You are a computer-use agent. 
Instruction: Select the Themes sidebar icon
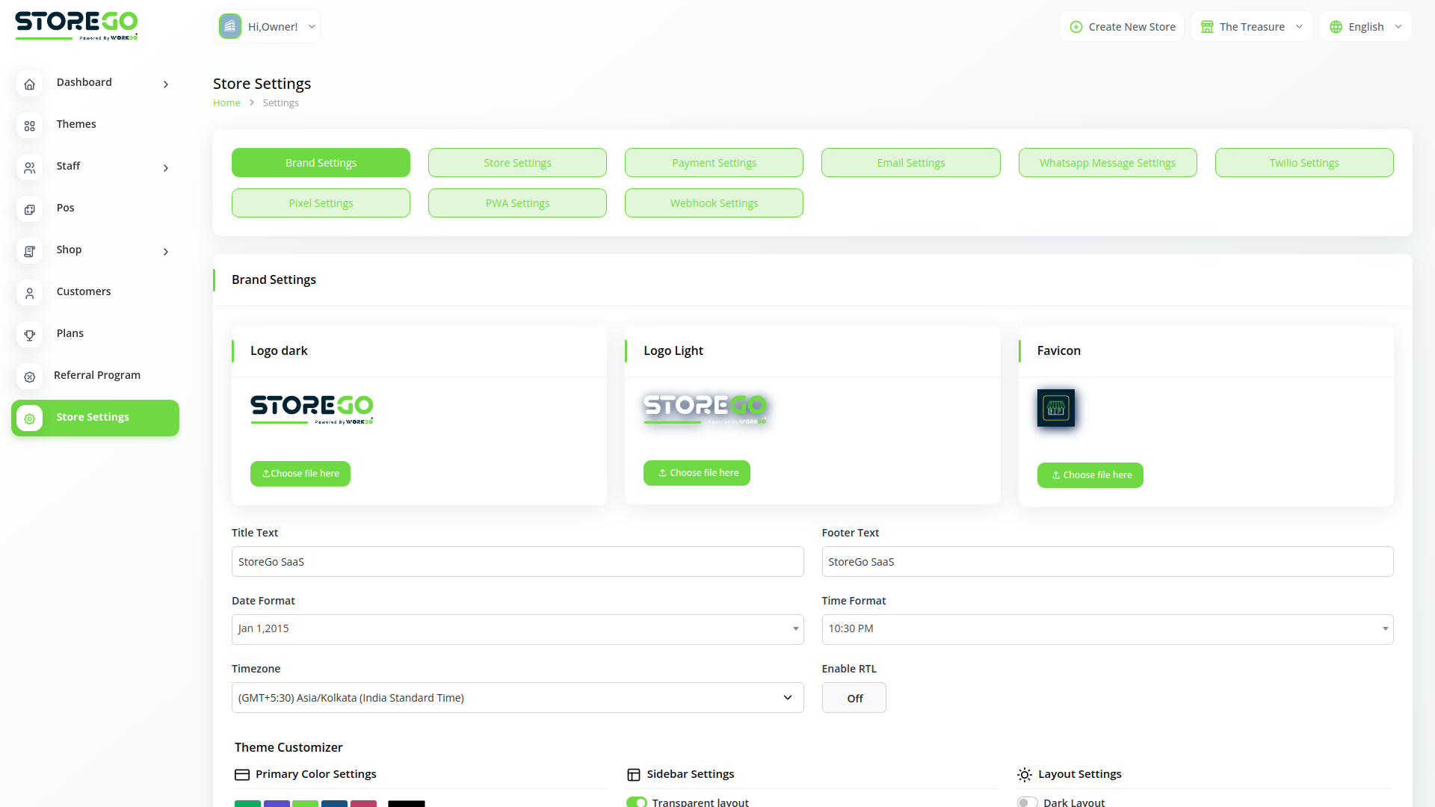(x=30, y=126)
